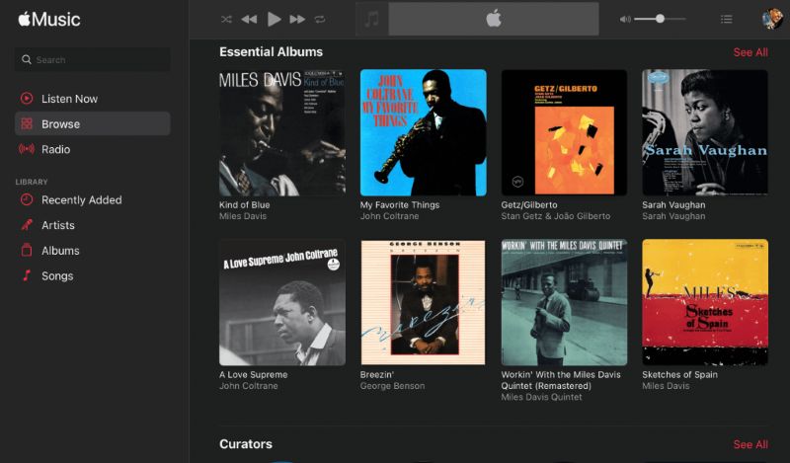Click the Songs note icon

(x=27, y=275)
